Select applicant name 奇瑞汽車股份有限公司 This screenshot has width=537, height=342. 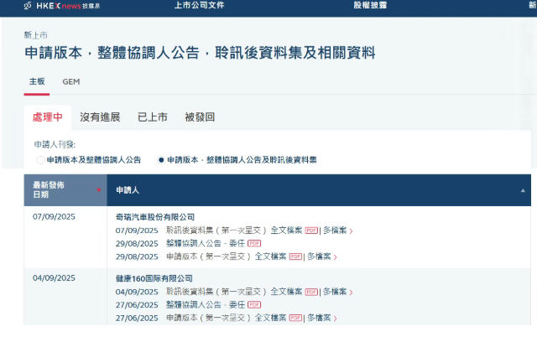(x=155, y=217)
